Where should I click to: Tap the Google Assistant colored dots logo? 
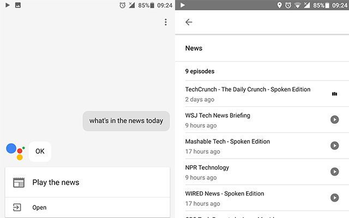[15, 152]
